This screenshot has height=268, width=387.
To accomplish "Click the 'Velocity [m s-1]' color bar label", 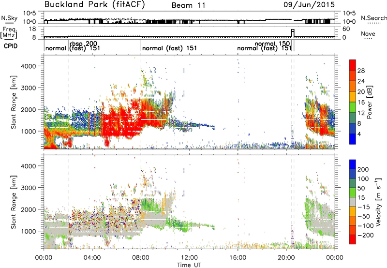I will 378,202.
